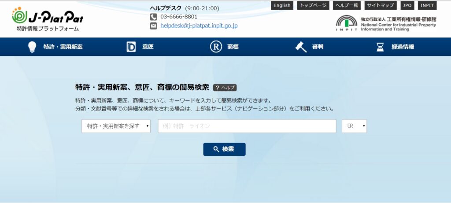Click the hourglass progress information icon

point(380,47)
